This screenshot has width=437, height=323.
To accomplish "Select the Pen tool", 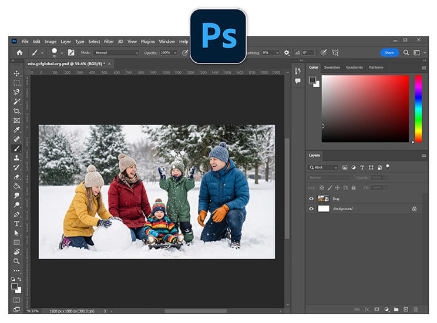I will click(x=16, y=214).
